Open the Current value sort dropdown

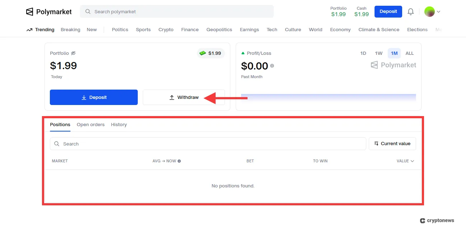click(x=392, y=143)
